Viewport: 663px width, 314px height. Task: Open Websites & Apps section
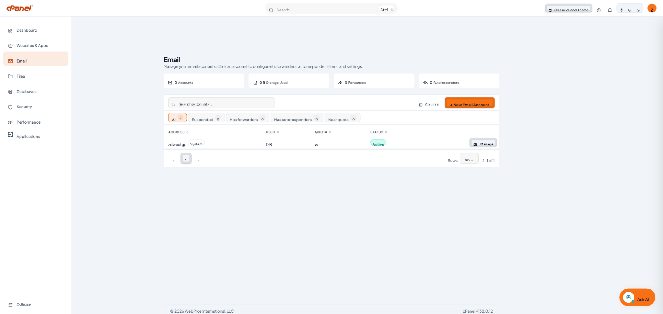(36, 46)
